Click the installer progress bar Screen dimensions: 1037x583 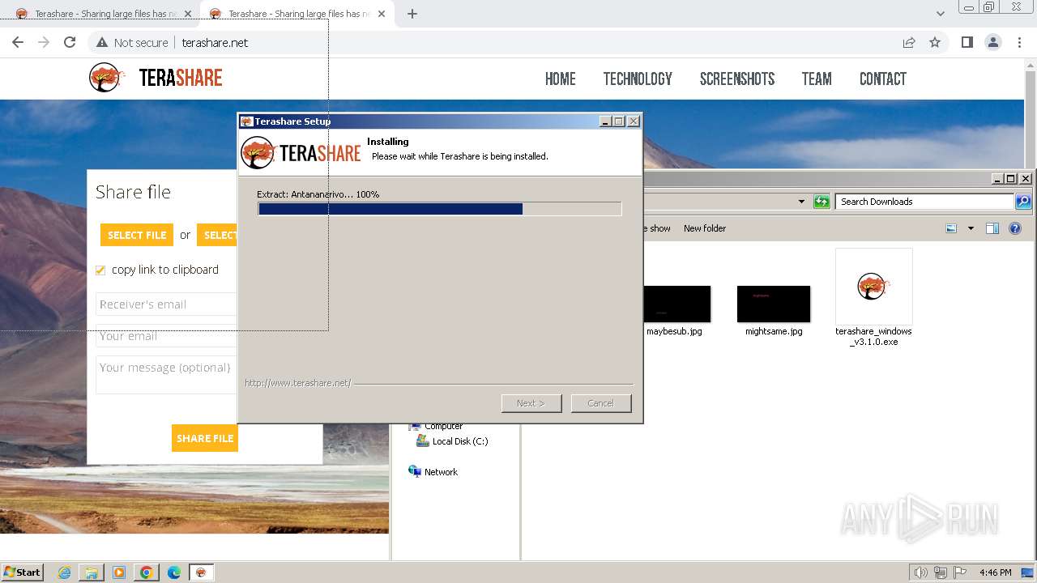coord(440,209)
